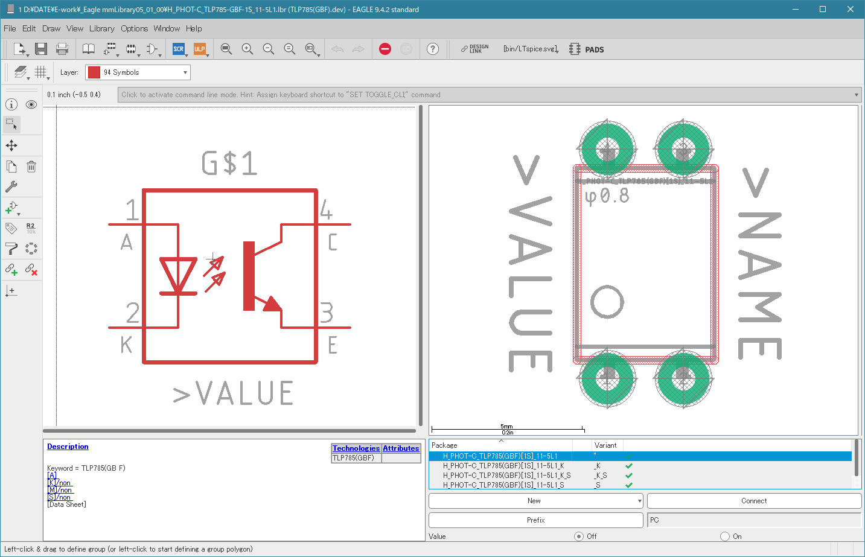This screenshot has height=557, width=865.
Task: Run the ULP user language icon
Action: [x=200, y=49]
